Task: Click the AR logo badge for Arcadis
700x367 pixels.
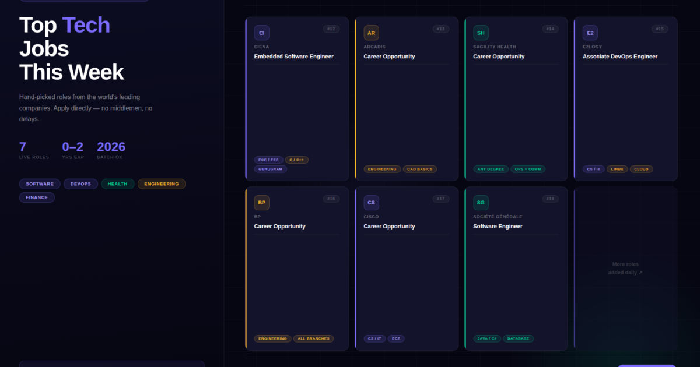Action: (x=371, y=33)
